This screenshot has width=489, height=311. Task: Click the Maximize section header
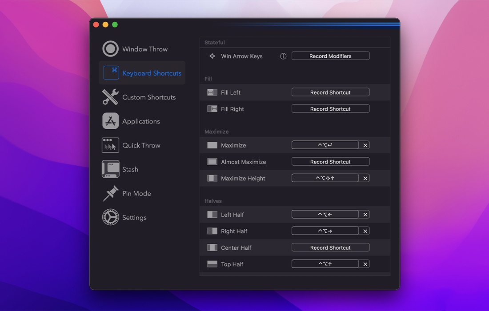(x=216, y=132)
